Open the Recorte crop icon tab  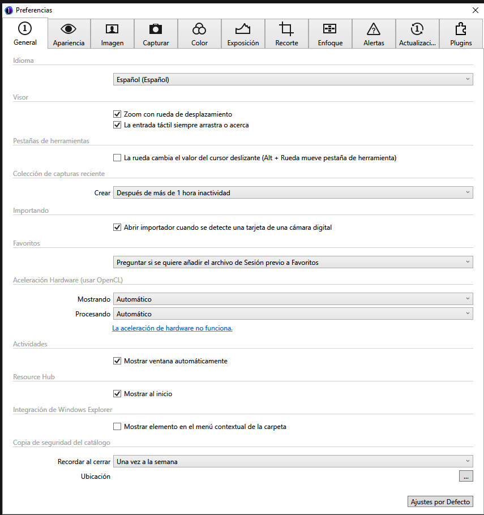tap(286, 29)
